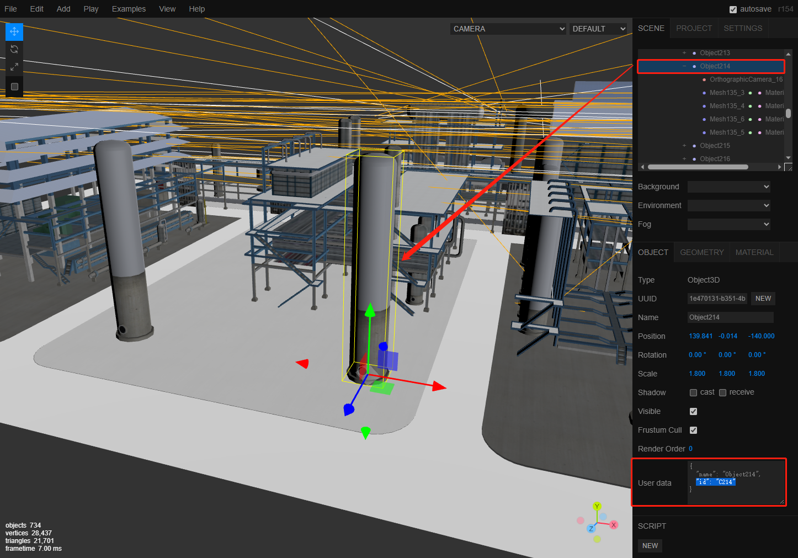Viewport: 798px width, 558px height.
Task: Switch to the GEOMETRY tab
Action: pos(701,252)
